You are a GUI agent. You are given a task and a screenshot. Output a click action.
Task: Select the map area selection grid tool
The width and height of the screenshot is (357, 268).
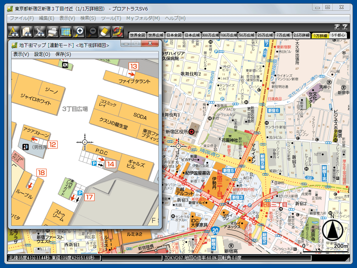pos(66,32)
